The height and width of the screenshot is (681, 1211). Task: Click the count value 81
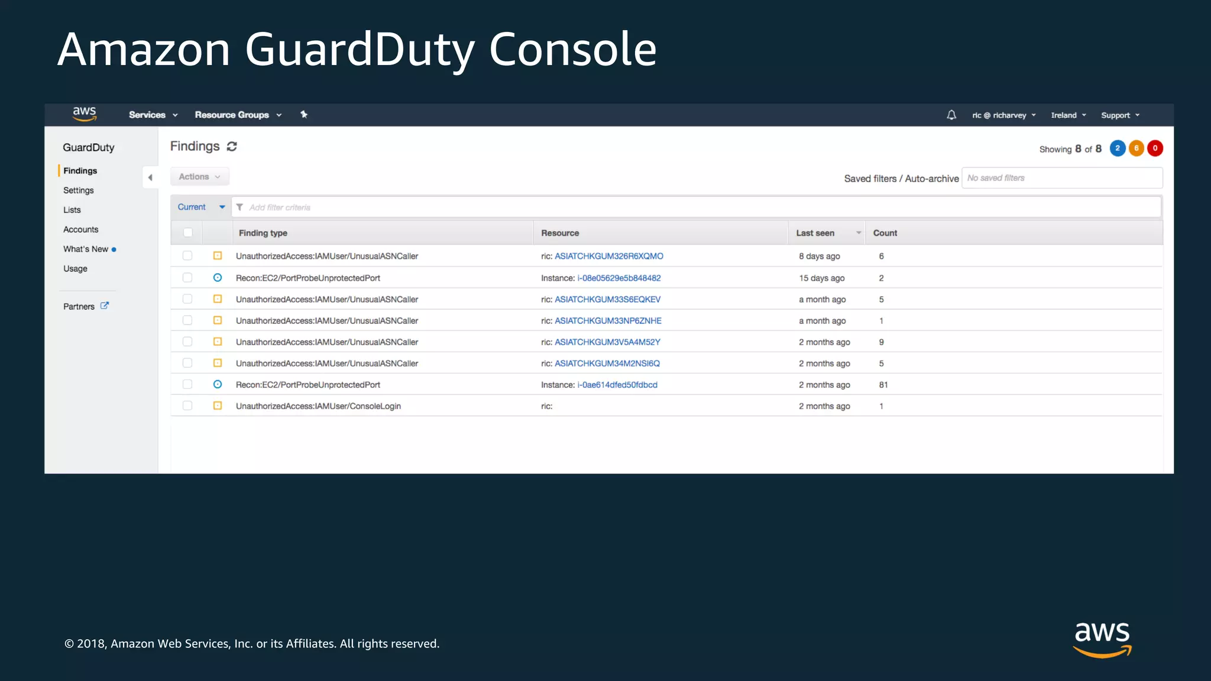(x=883, y=385)
